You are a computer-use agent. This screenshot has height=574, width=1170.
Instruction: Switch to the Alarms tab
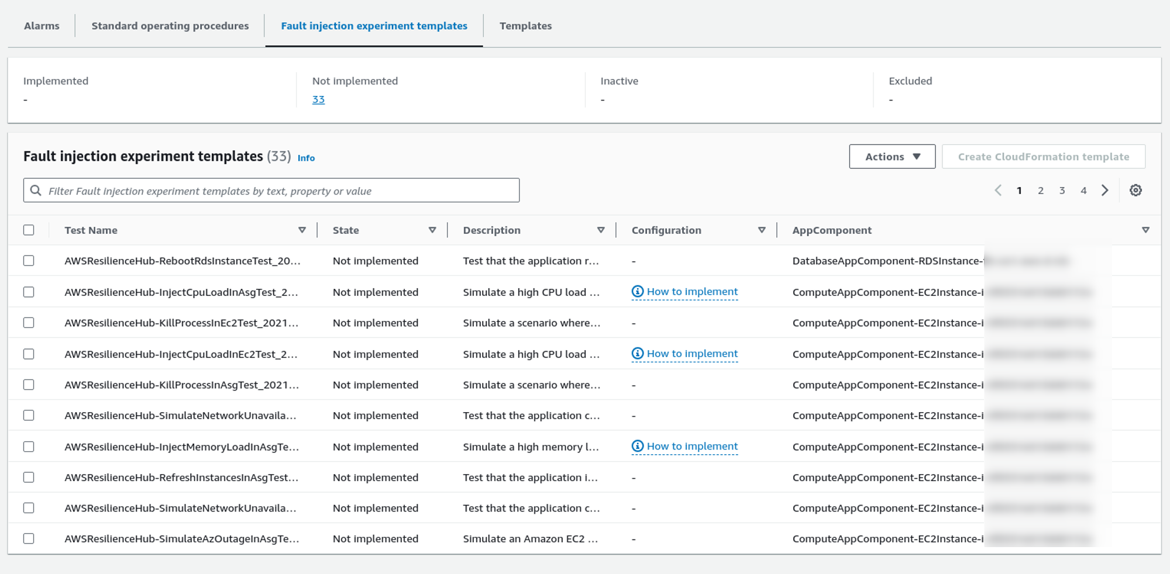42,26
